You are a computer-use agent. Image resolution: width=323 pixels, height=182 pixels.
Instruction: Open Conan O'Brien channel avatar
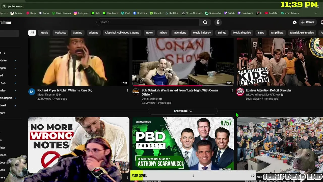click(x=136, y=92)
